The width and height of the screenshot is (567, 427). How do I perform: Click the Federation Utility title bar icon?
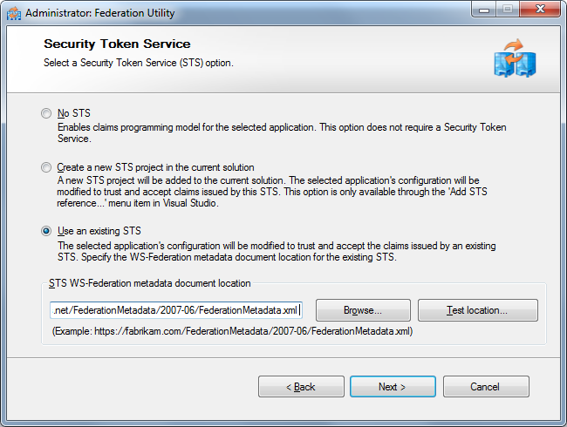[14, 13]
